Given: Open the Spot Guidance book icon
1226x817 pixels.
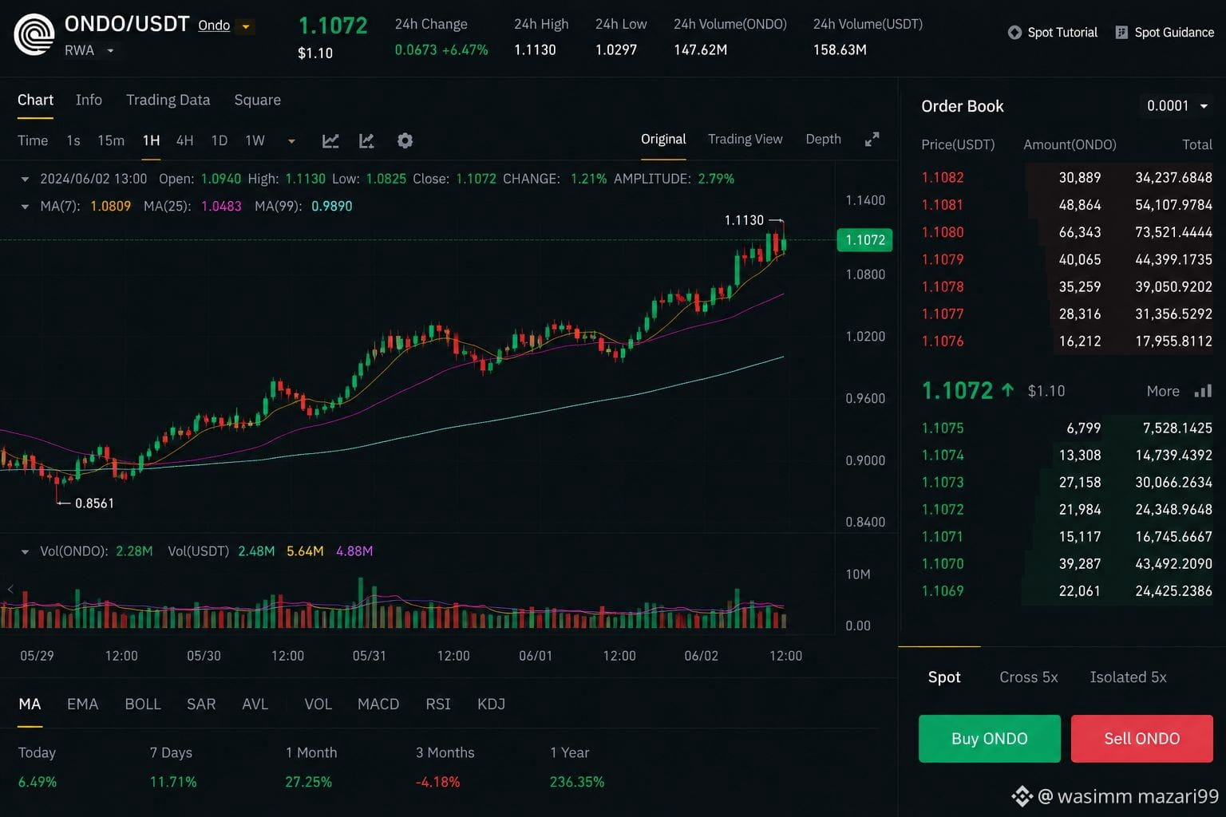Looking at the screenshot, I should 1121,33.
